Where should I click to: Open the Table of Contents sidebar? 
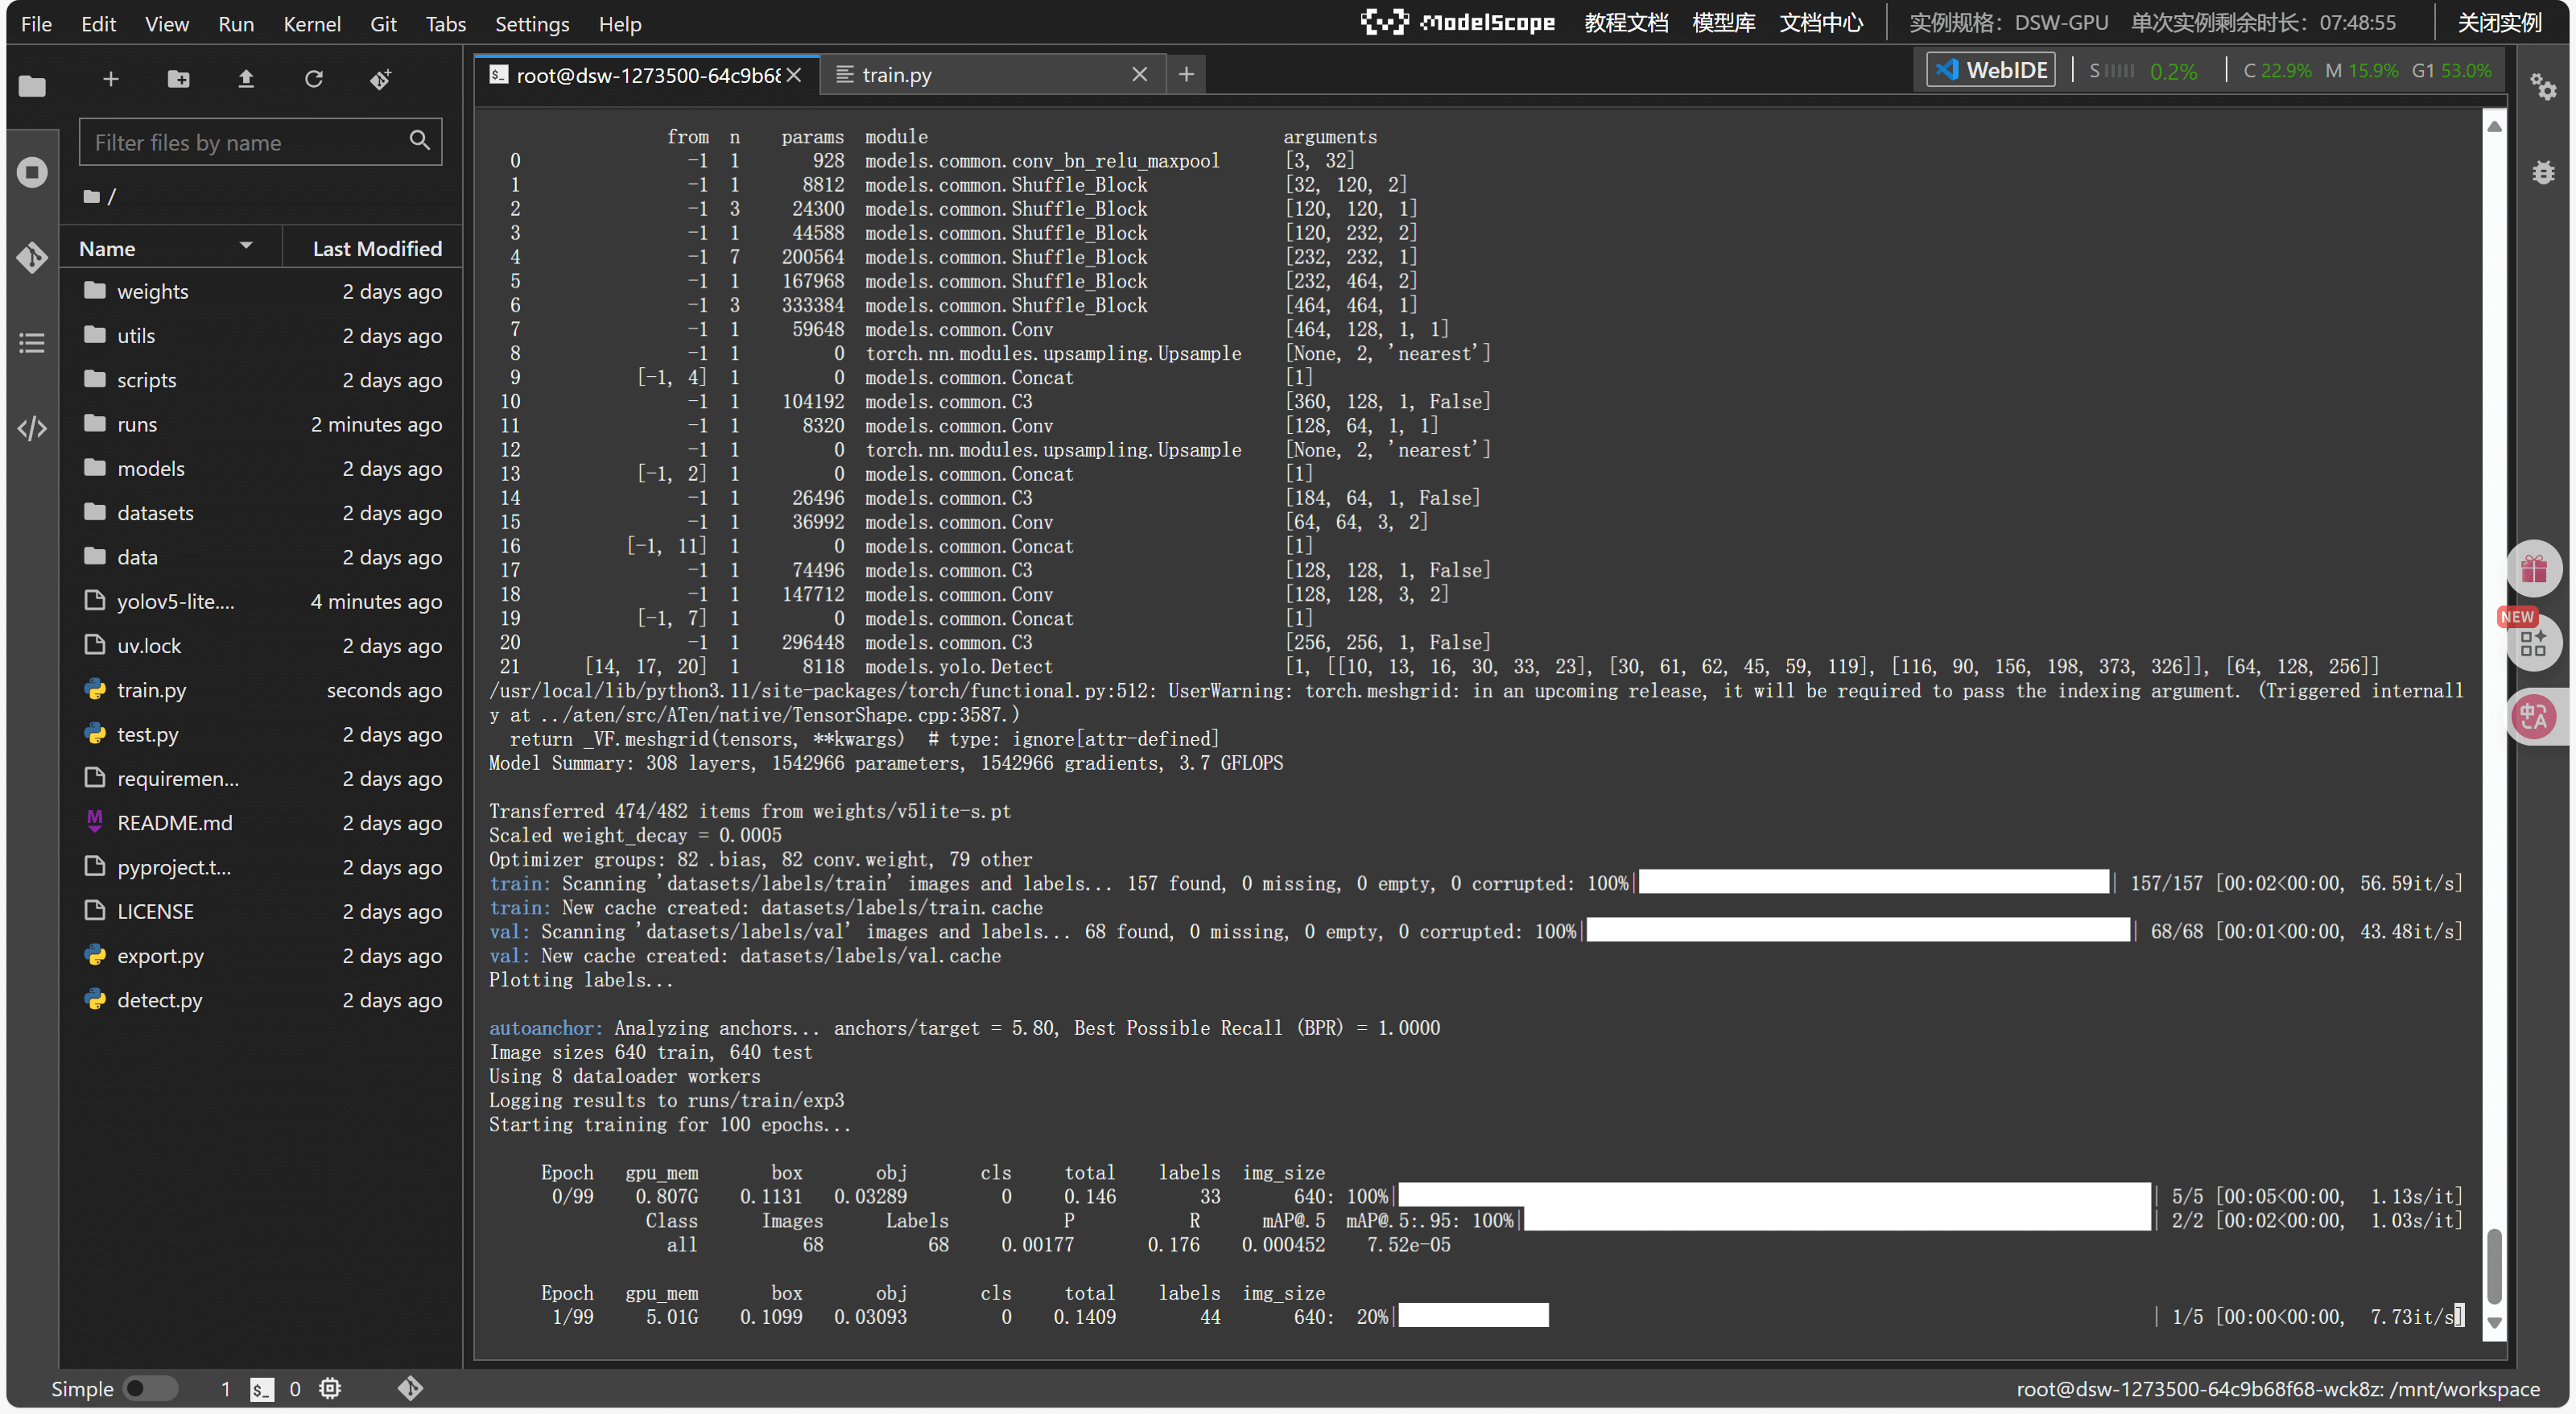point(32,343)
